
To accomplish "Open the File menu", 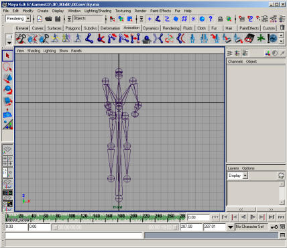I will (x=6, y=11).
